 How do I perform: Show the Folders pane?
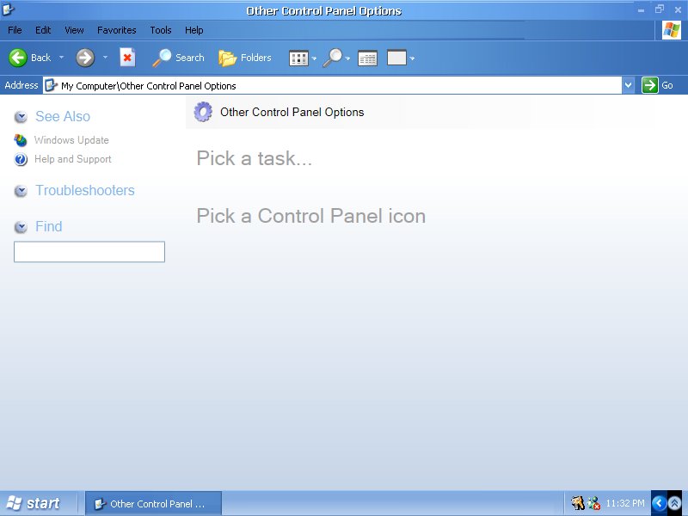(x=245, y=58)
